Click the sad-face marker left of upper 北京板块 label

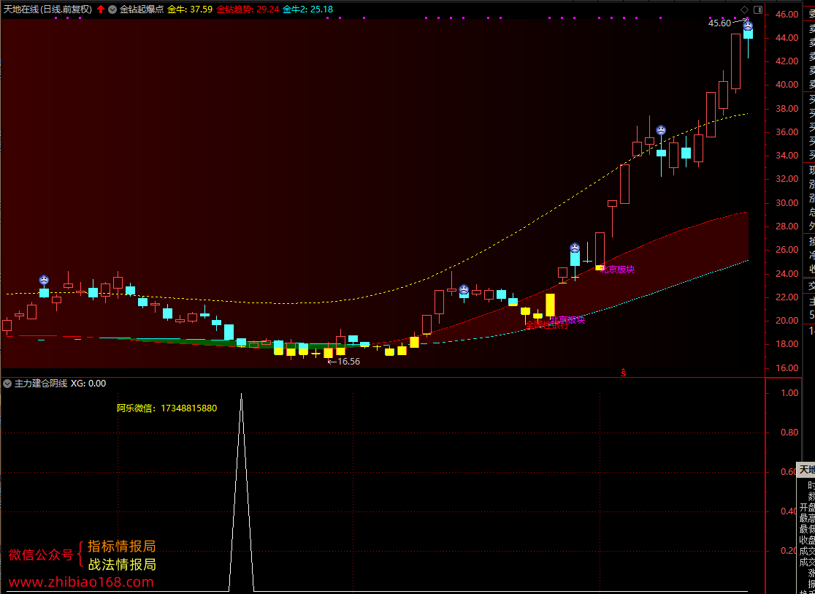(574, 248)
